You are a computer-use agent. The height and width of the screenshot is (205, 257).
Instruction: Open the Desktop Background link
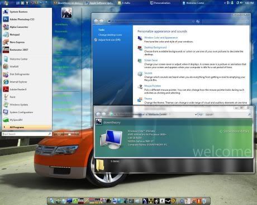point(155,47)
